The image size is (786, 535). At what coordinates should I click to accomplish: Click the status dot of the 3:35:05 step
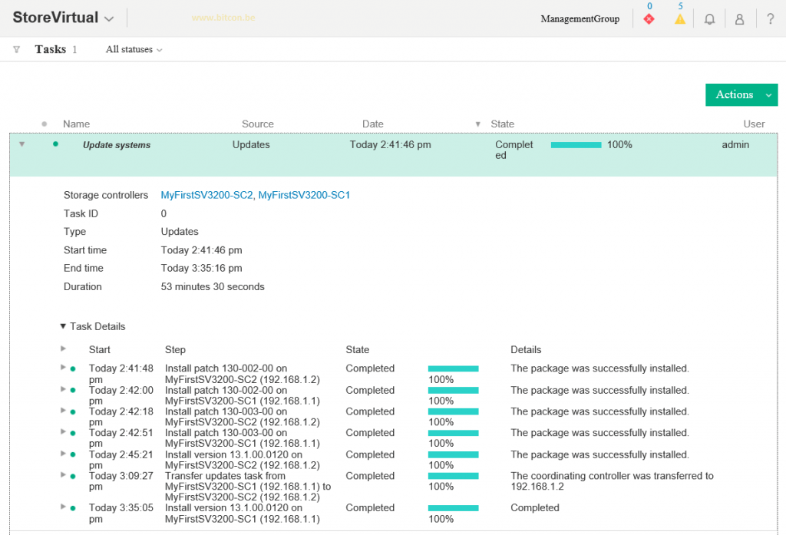click(x=73, y=508)
